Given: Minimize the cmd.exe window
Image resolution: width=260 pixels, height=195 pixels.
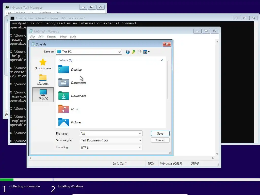Looking at the screenshot, I should coord(236,18).
